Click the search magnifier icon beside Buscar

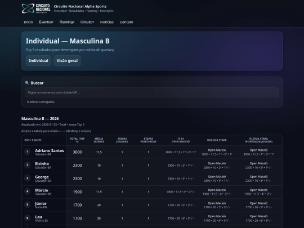27,83
